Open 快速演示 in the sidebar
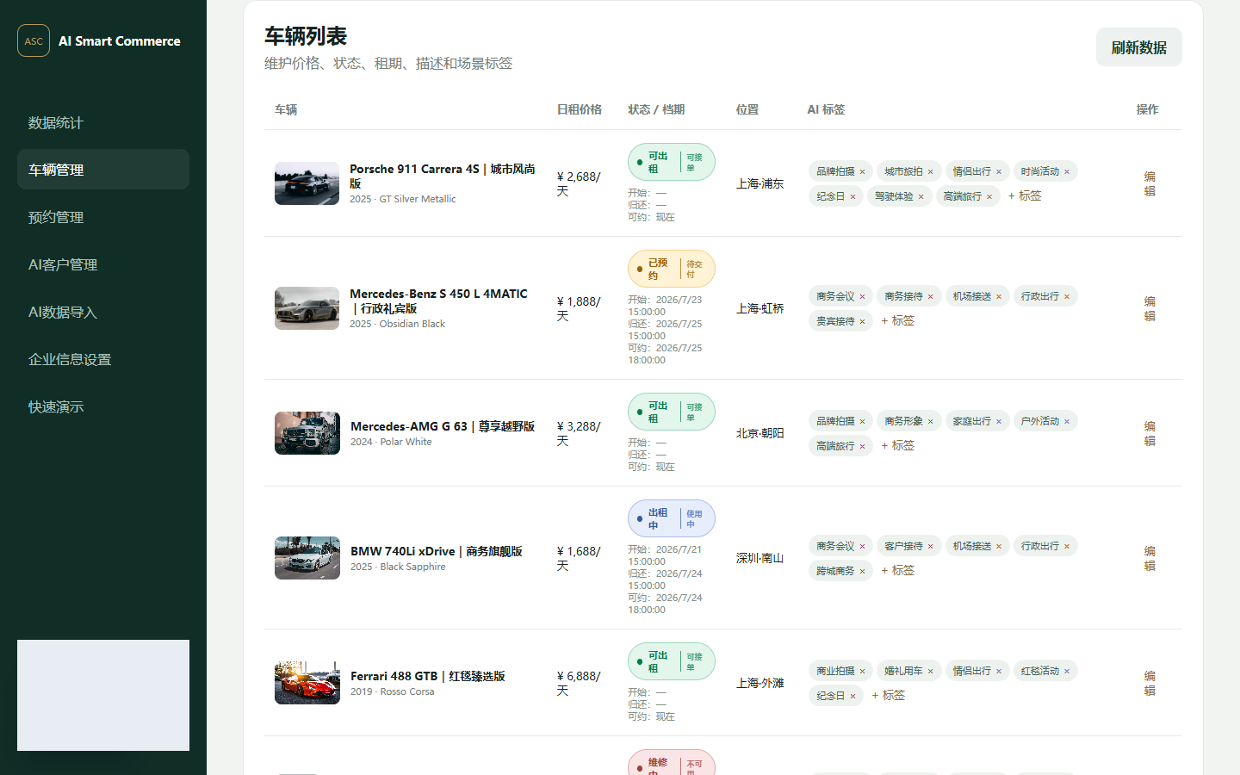1240x775 pixels. click(103, 406)
